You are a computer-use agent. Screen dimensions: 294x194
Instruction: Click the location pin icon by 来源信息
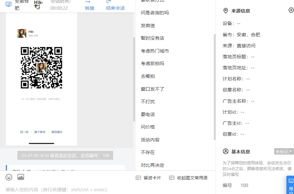(226, 11)
